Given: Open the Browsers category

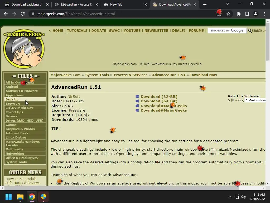Looking at the screenshot, I should pos(25,104).
